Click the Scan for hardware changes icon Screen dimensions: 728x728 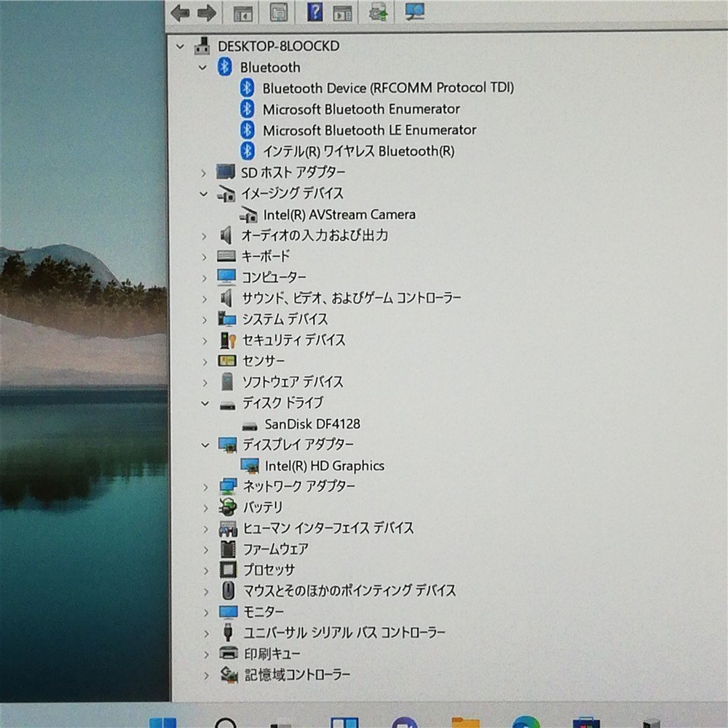[415, 12]
